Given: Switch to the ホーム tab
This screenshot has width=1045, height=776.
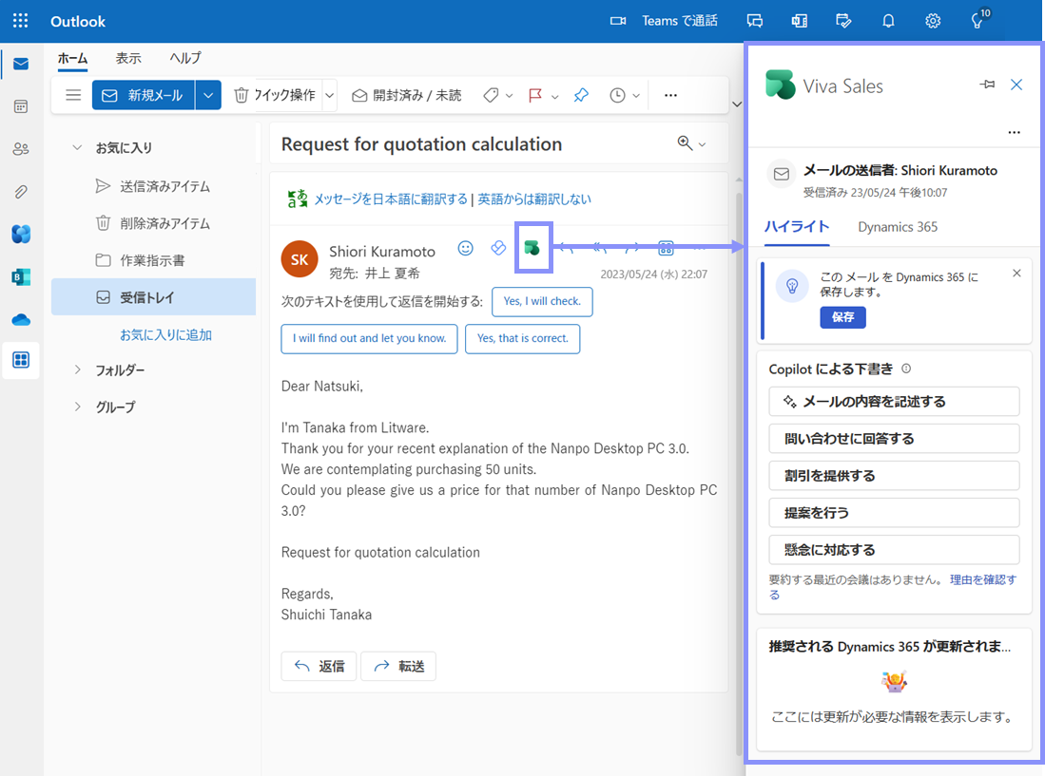Looking at the screenshot, I should click(x=72, y=58).
